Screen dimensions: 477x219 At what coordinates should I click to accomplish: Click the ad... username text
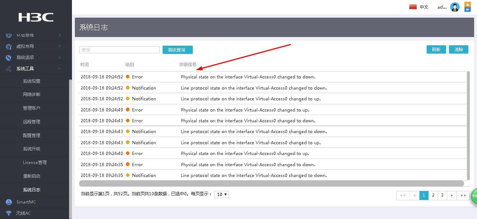pos(442,7)
